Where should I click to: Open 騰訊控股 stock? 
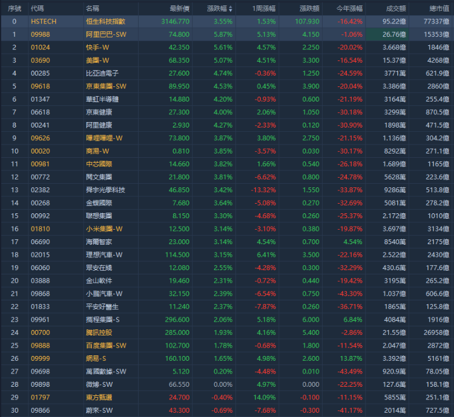coord(99,332)
